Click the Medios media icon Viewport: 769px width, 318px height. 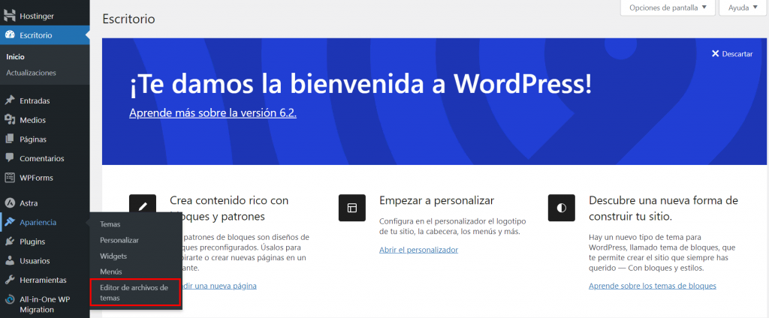10,120
